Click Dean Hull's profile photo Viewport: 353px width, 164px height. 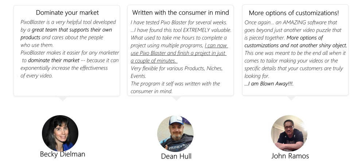(x=175, y=134)
